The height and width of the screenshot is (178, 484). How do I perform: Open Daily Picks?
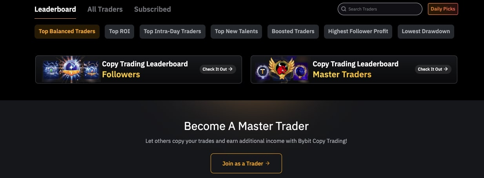[x=443, y=9]
